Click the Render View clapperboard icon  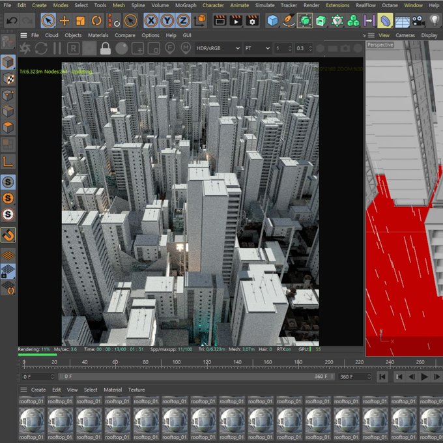click(x=220, y=21)
